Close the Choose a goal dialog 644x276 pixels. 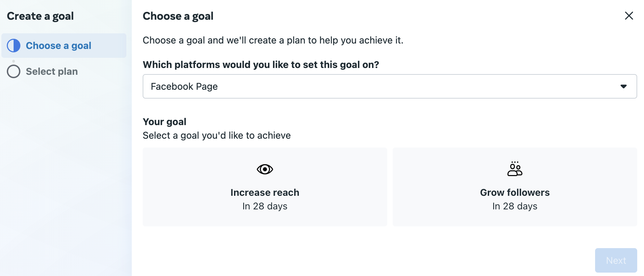click(629, 16)
